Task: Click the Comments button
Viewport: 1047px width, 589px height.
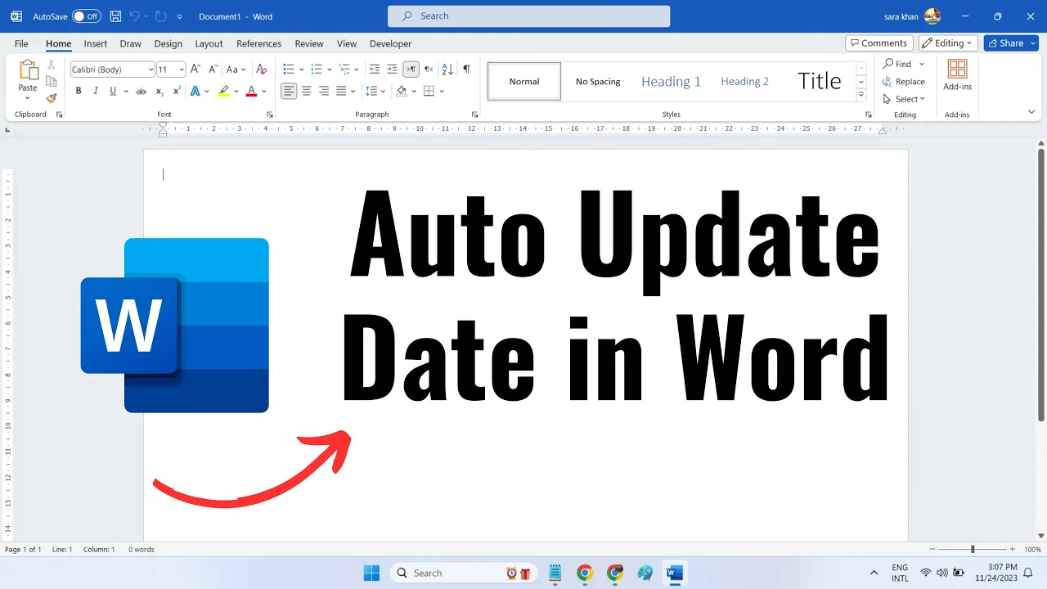Action: (x=879, y=43)
